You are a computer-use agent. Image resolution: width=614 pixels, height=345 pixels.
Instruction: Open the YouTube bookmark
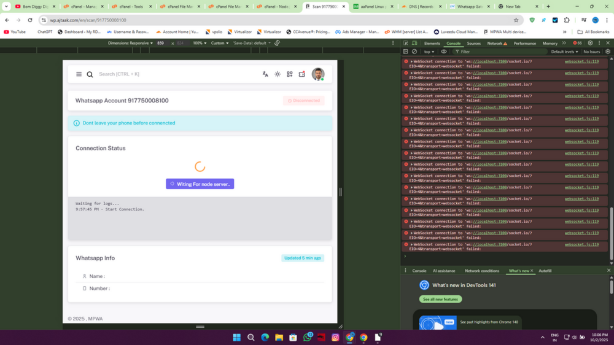(x=15, y=32)
